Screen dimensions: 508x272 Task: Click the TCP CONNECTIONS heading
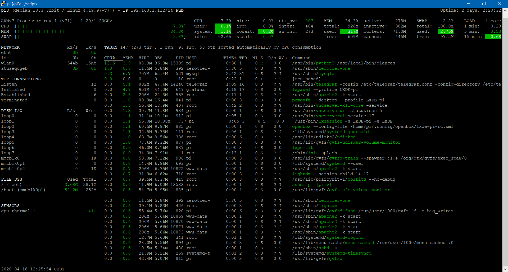point(21,79)
